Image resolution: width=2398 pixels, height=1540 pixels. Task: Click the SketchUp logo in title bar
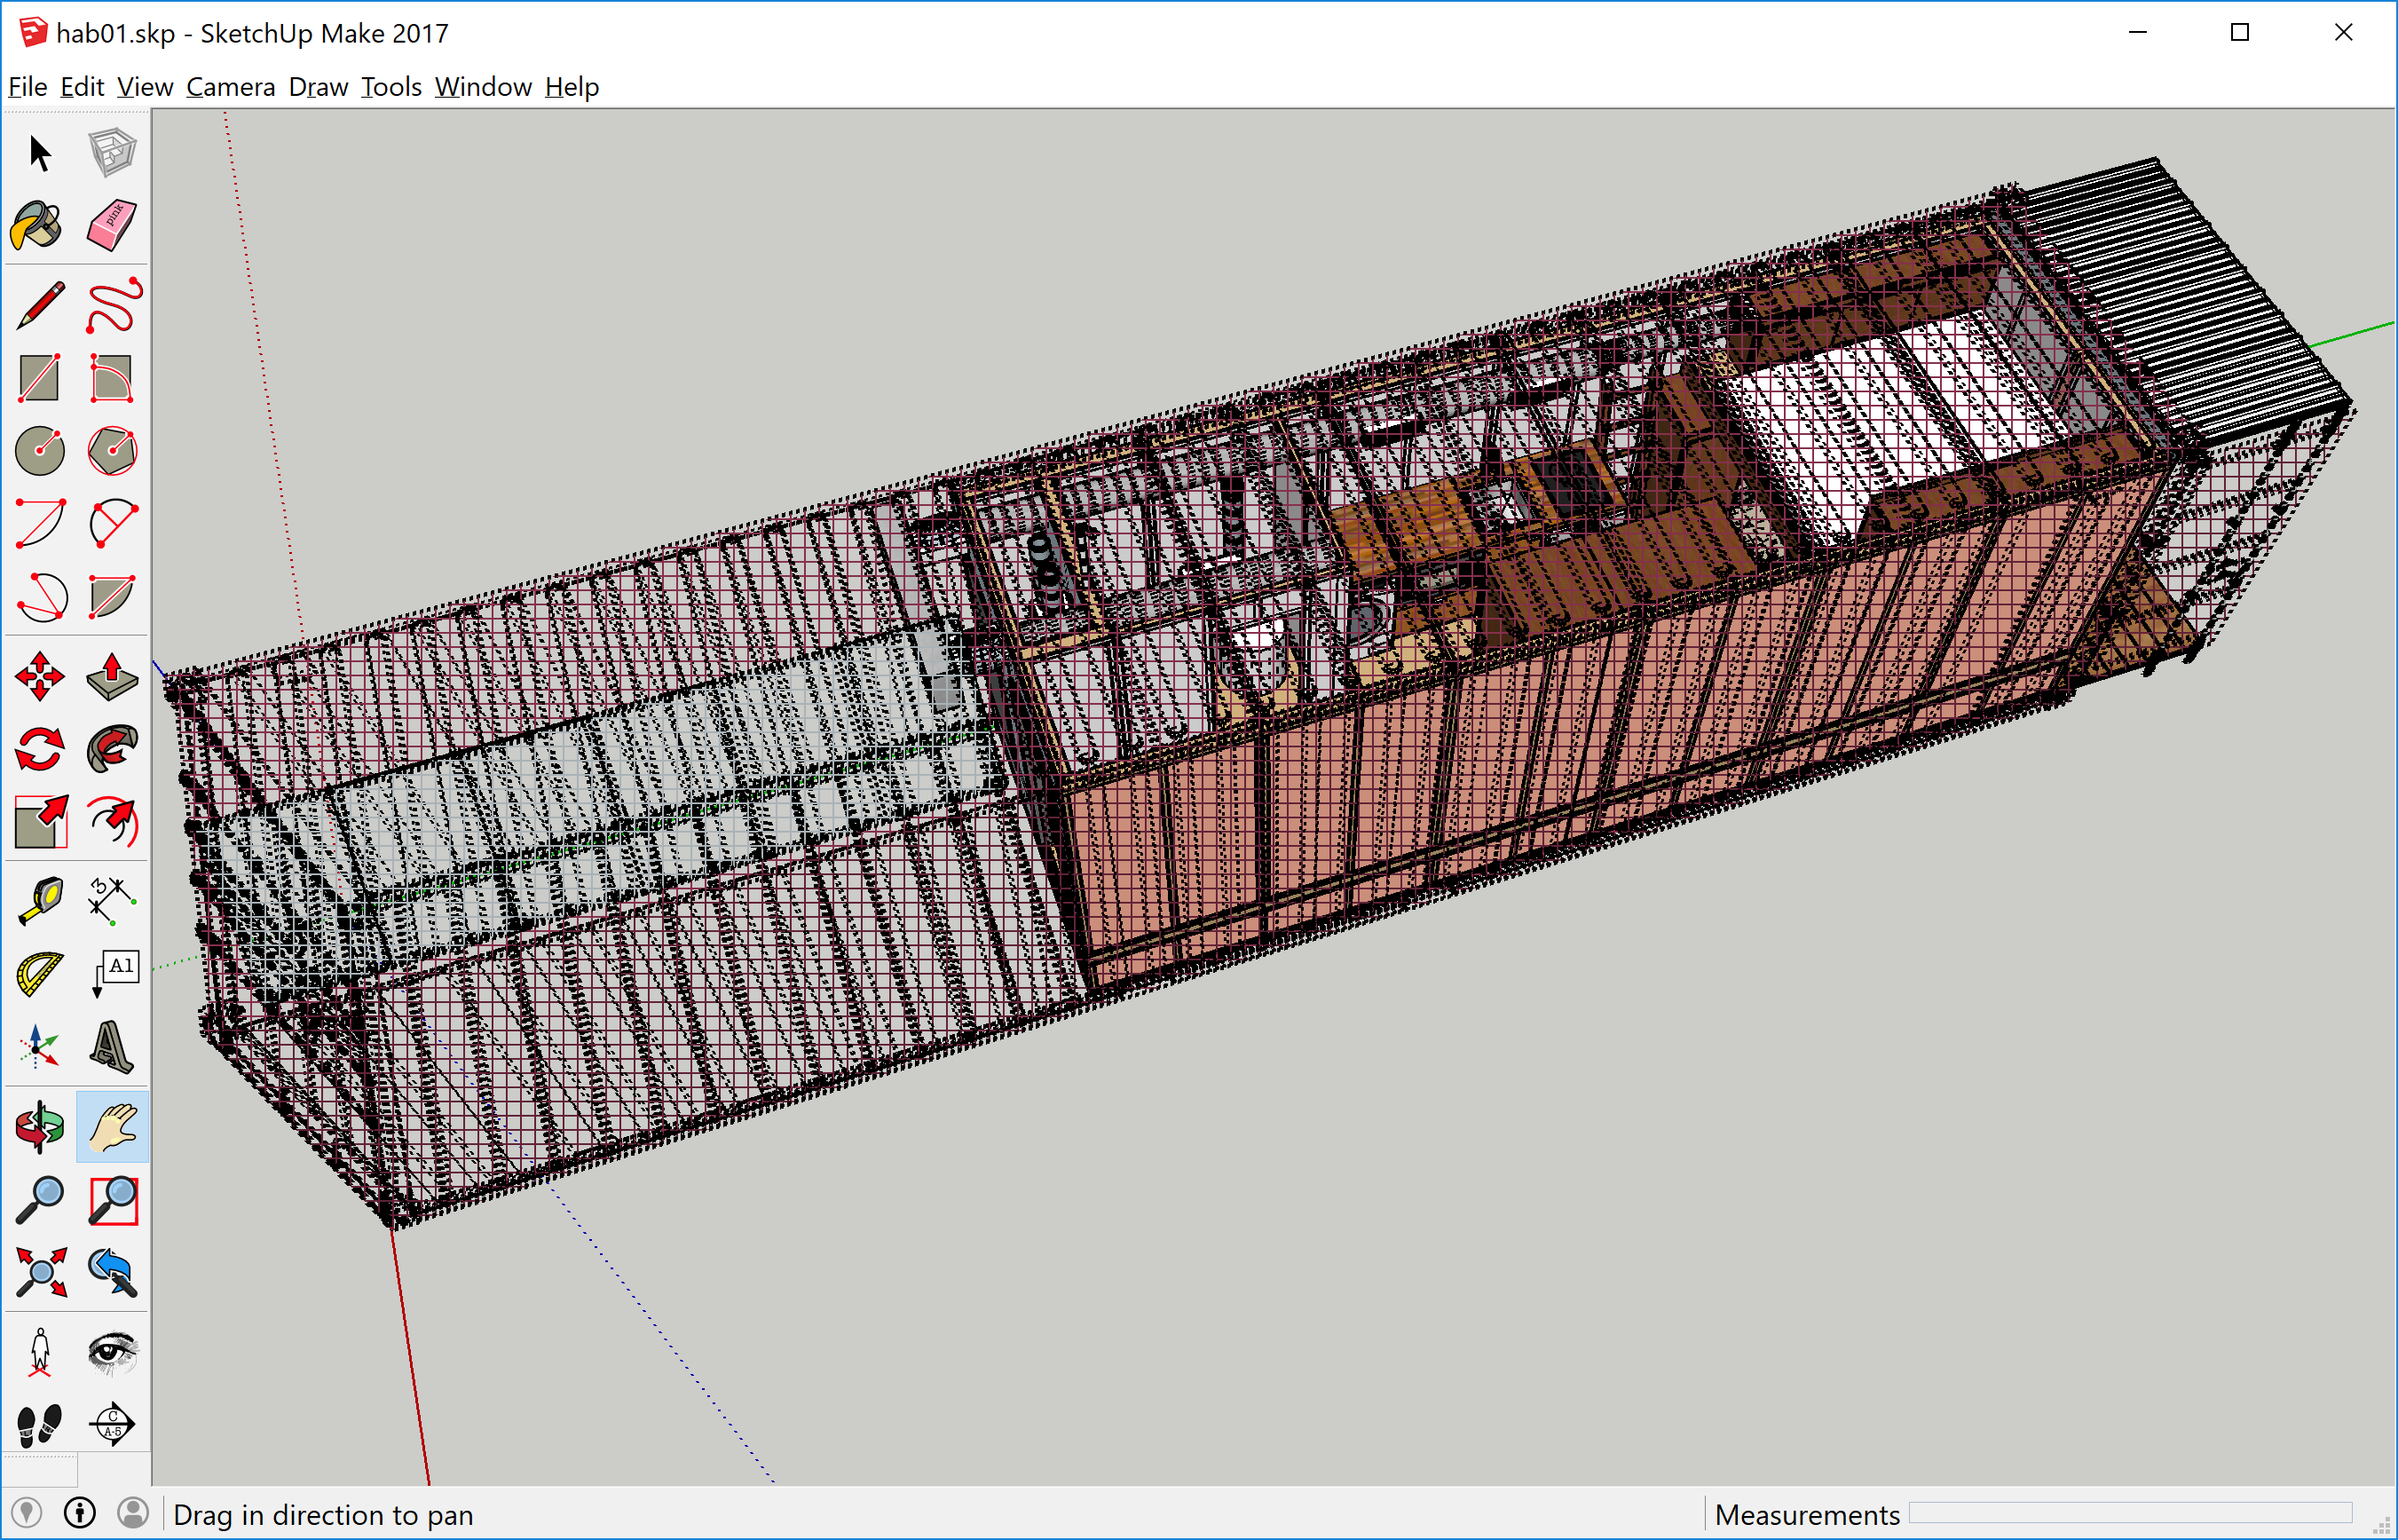tap(33, 32)
